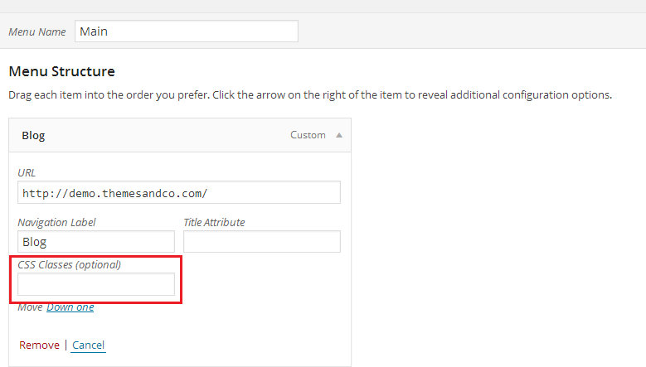The image size is (646, 367).
Task: Click the Blog menu item header bar
Action: (x=166, y=135)
